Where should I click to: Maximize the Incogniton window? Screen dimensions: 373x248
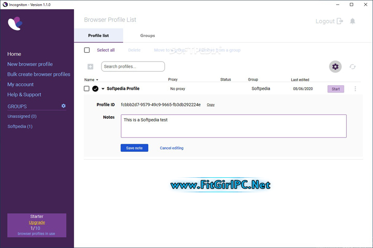pos(351,5)
